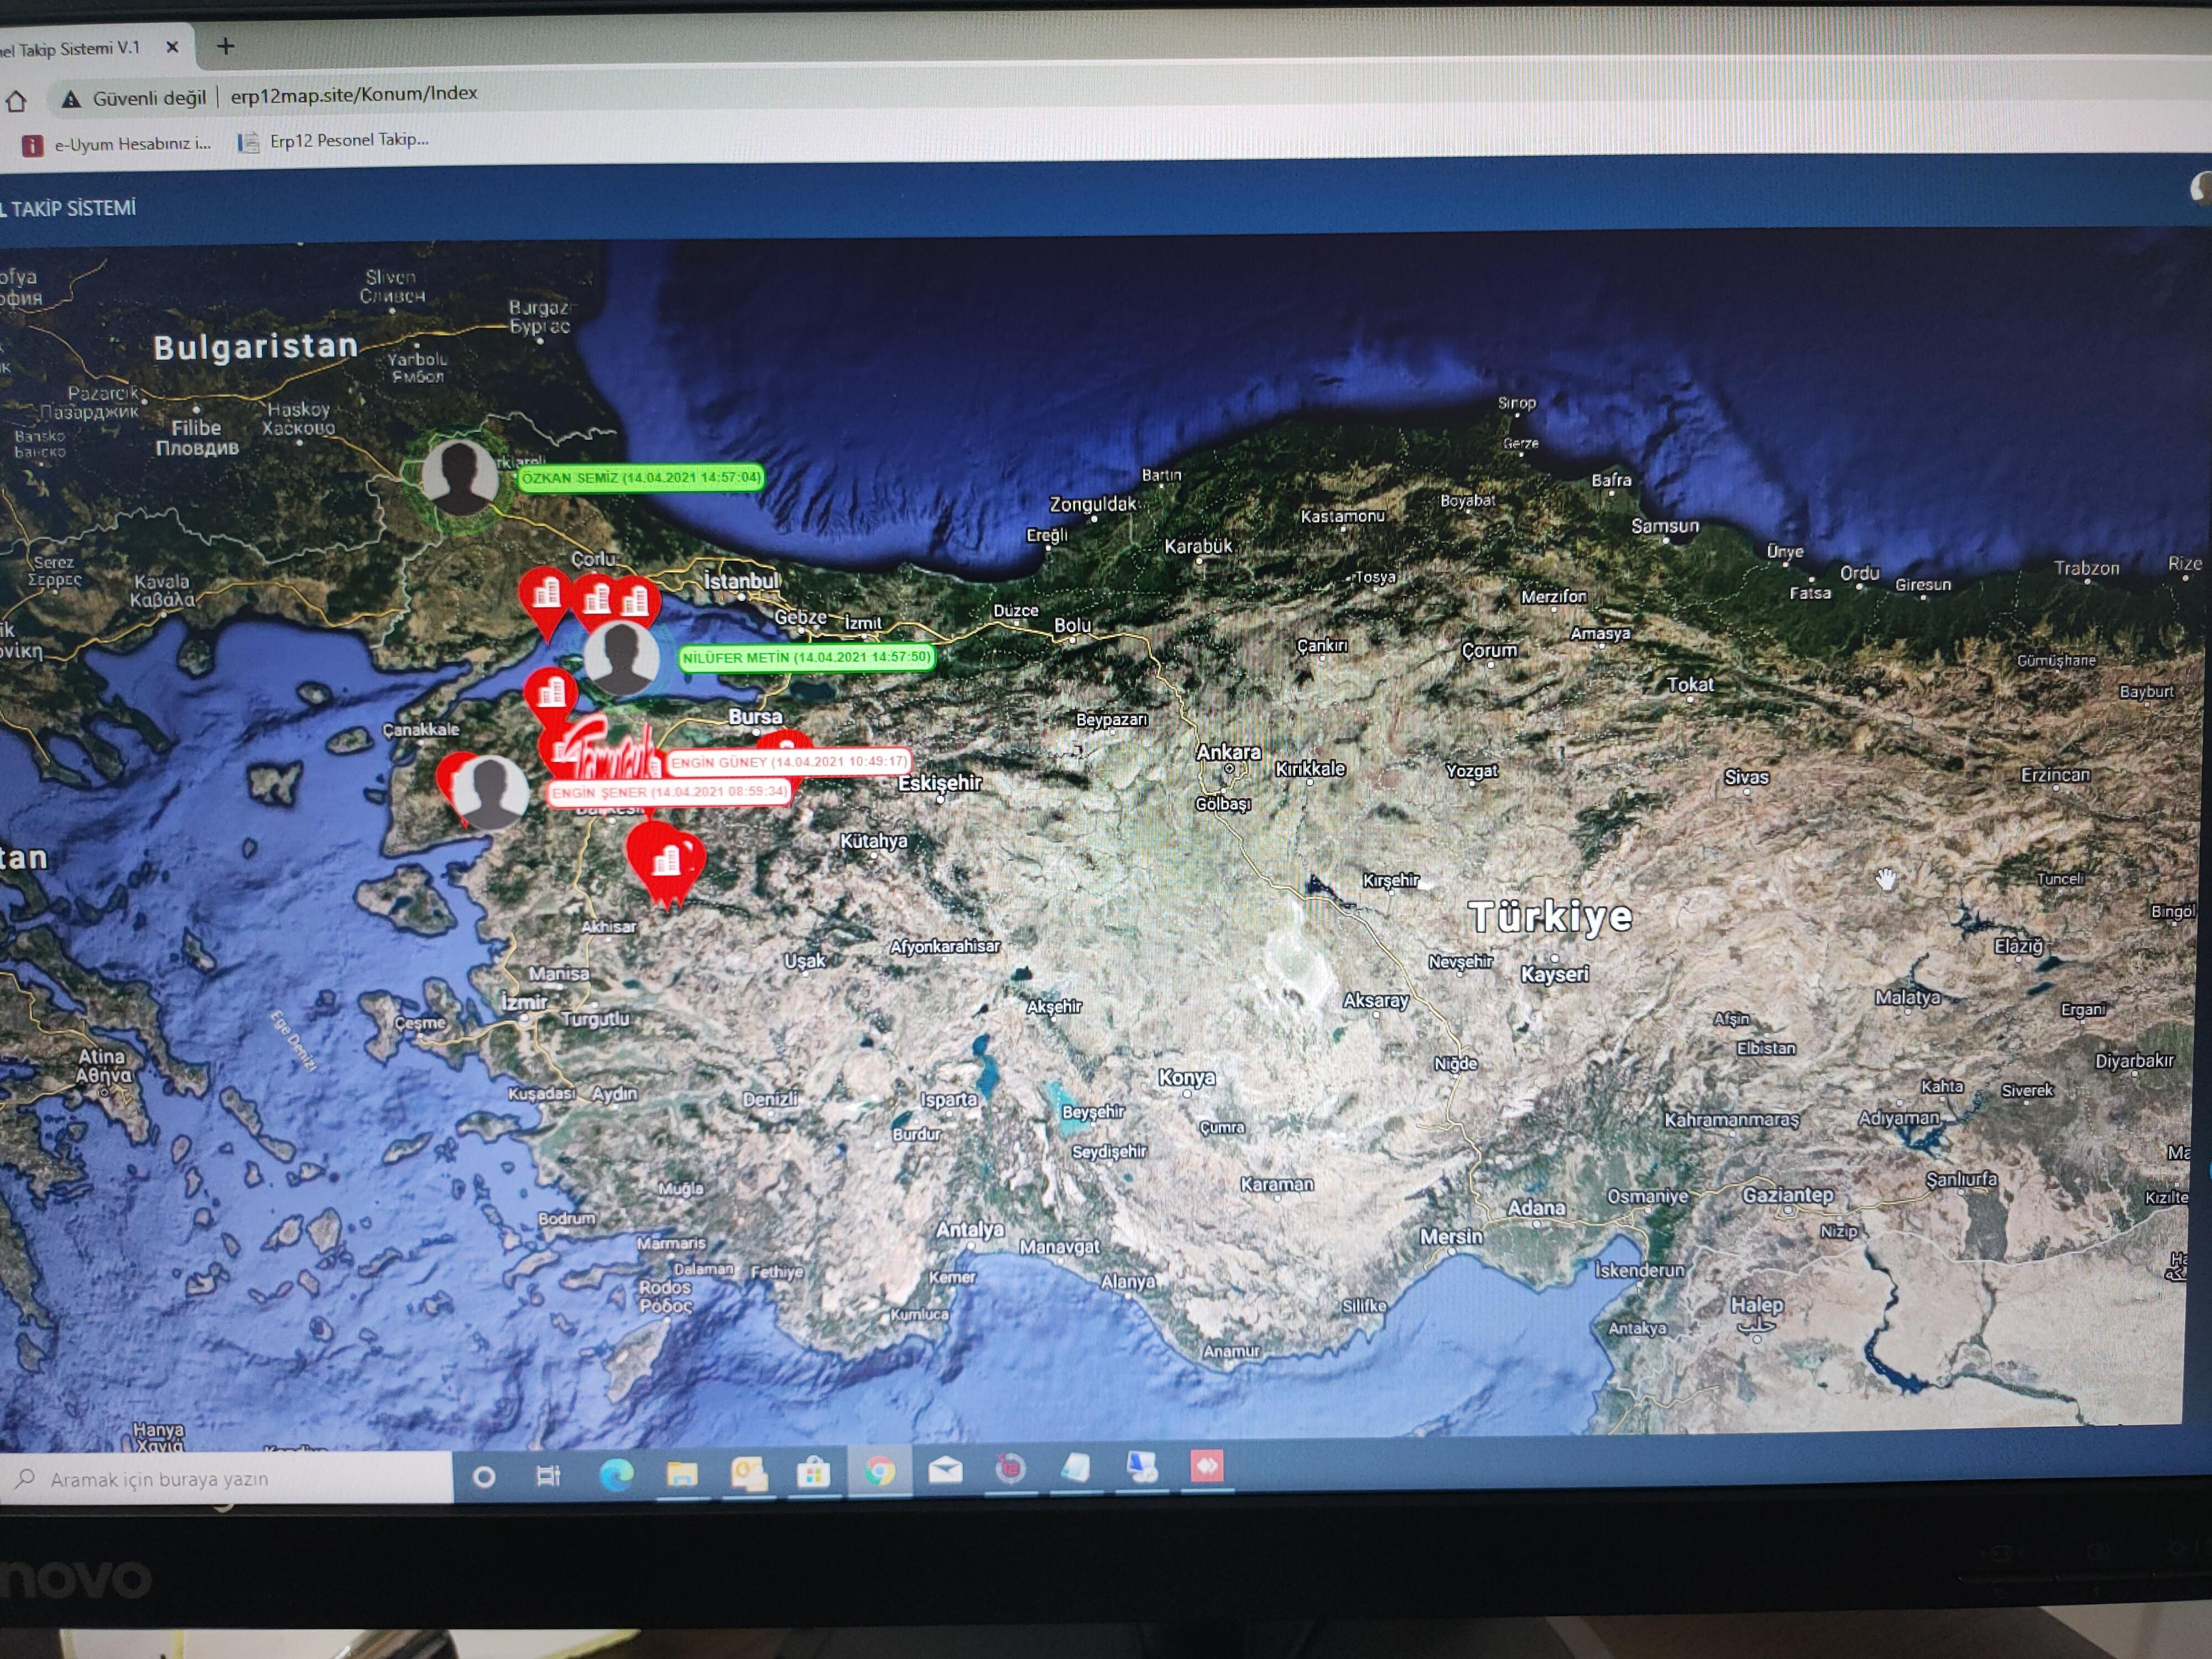2212x1659 pixels.
Task: Open a new browser tab
Action: (226, 46)
